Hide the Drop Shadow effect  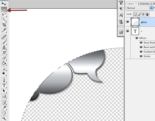point(141,43)
